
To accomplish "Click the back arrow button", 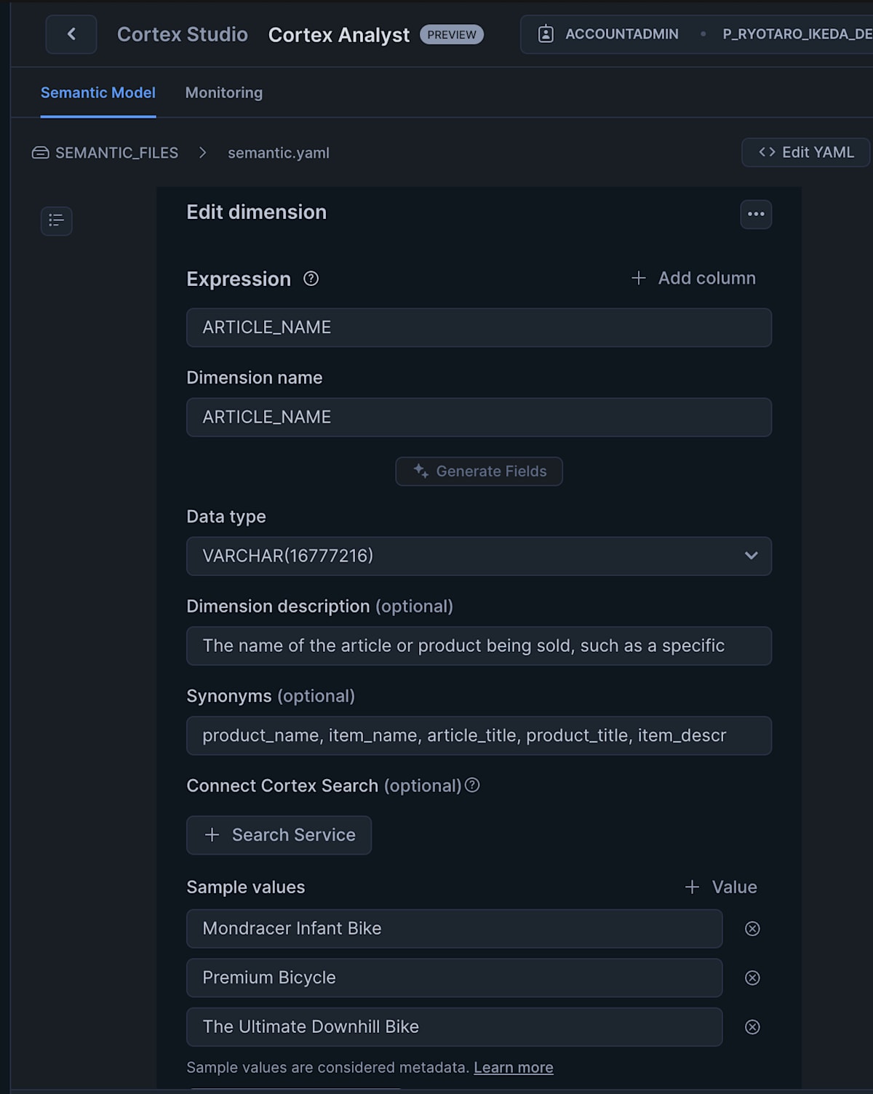I will pos(71,34).
